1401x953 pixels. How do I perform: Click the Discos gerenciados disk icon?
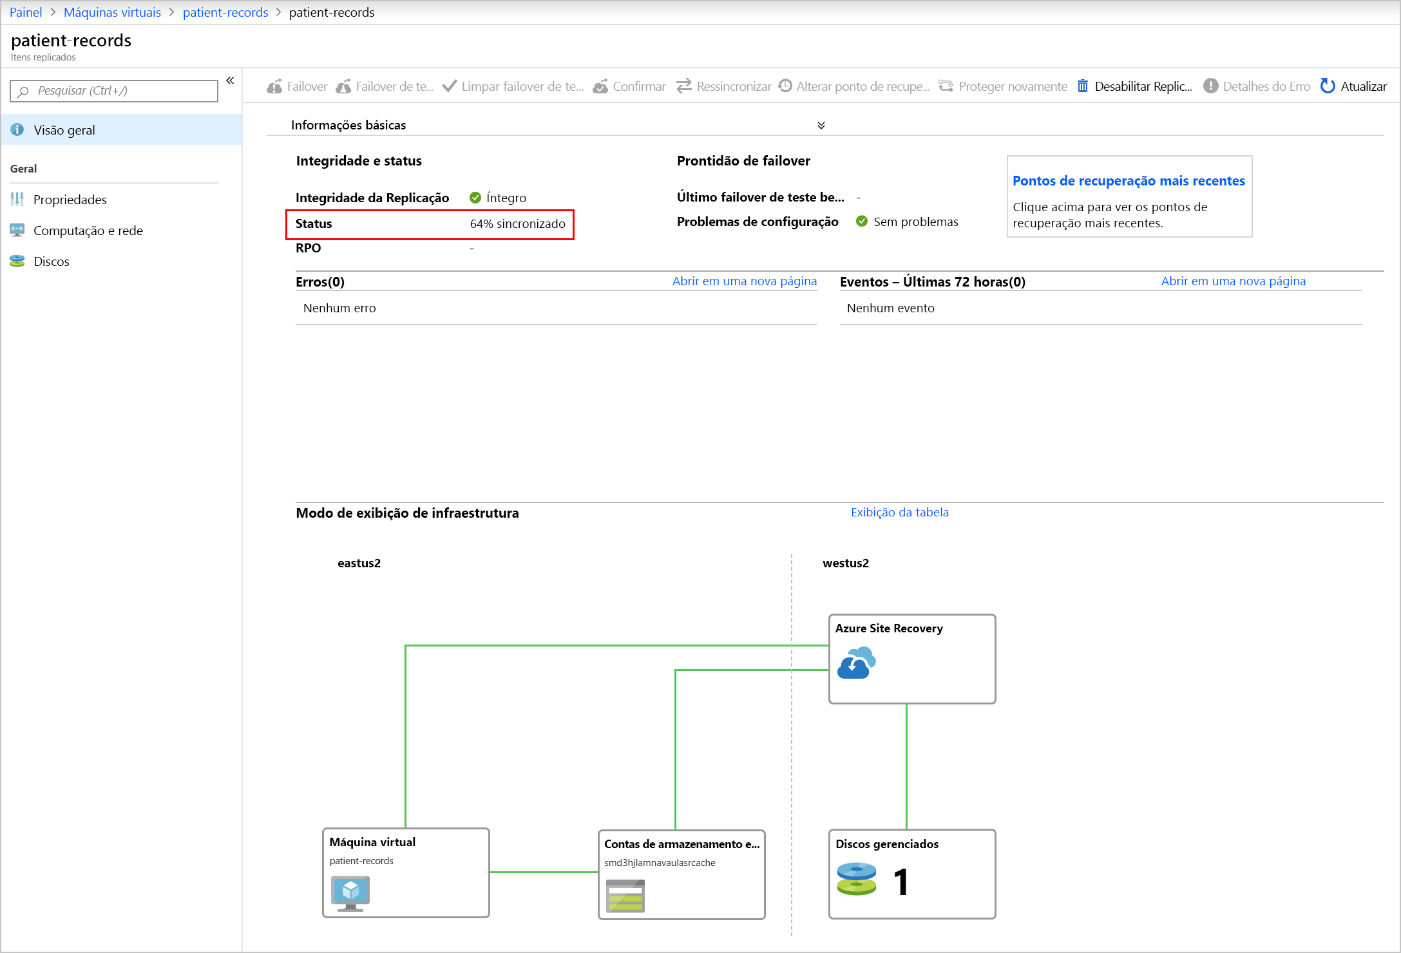[x=857, y=880]
